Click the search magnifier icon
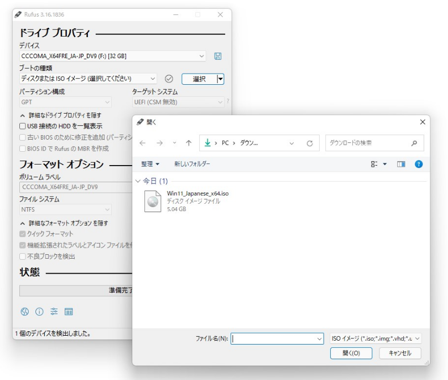Screen dimensions: 448x380 point(414,143)
